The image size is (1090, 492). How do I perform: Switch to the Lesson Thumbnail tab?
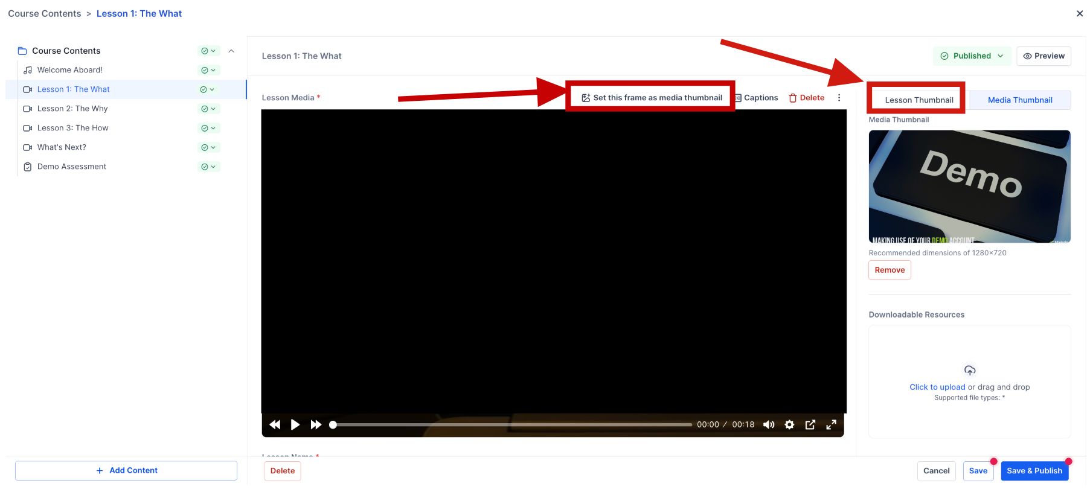click(918, 100)
